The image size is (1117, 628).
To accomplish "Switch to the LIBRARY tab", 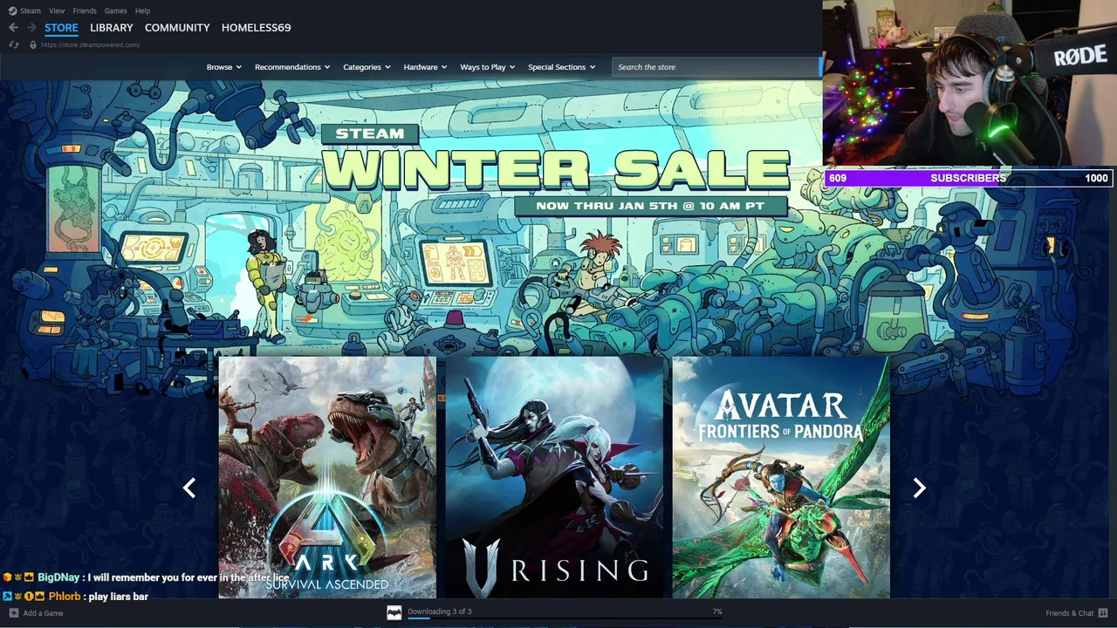I will click(x=112, y=28).
